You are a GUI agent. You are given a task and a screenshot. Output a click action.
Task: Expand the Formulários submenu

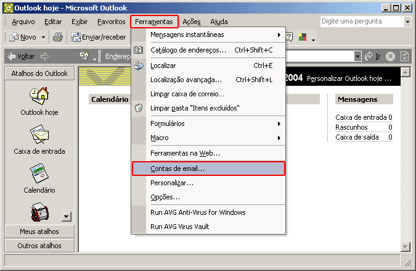click(208, 123)
